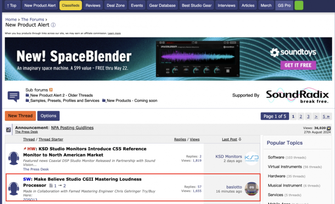Open the Gear Database nav item
335x204 pixels.
click(162, 5)
